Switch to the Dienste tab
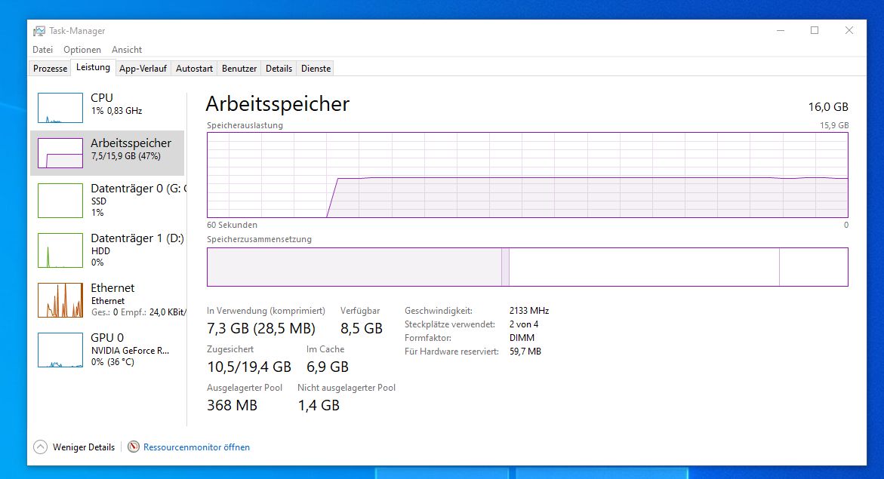 coord(316,69)
